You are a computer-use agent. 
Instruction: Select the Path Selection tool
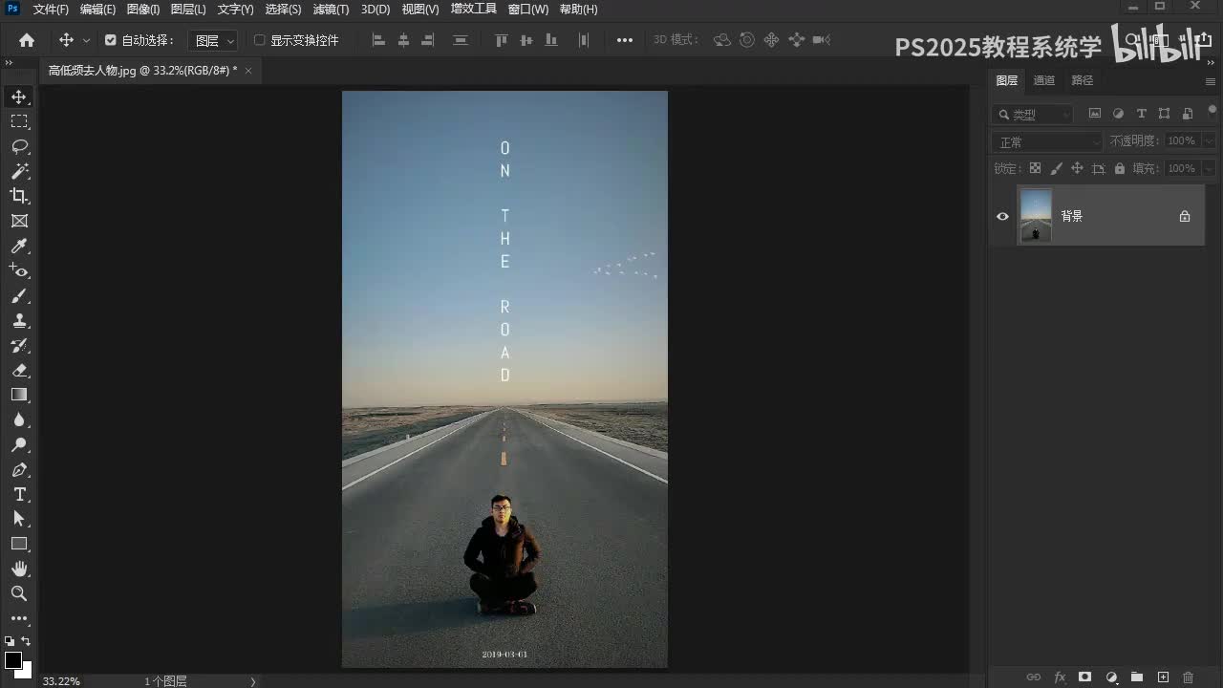point(19,519)
